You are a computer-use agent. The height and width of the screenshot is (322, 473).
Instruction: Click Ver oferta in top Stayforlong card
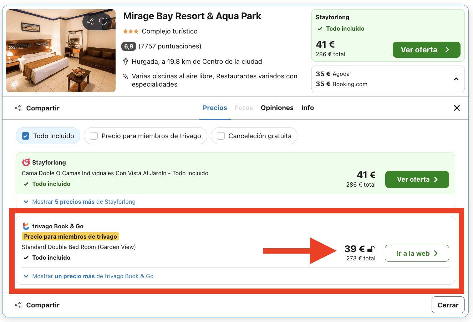coord(426,50)
